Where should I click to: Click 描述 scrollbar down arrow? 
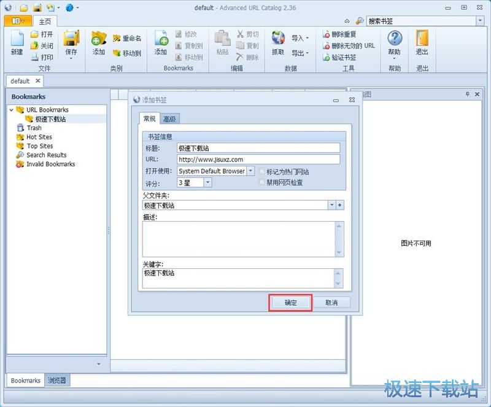339,252
